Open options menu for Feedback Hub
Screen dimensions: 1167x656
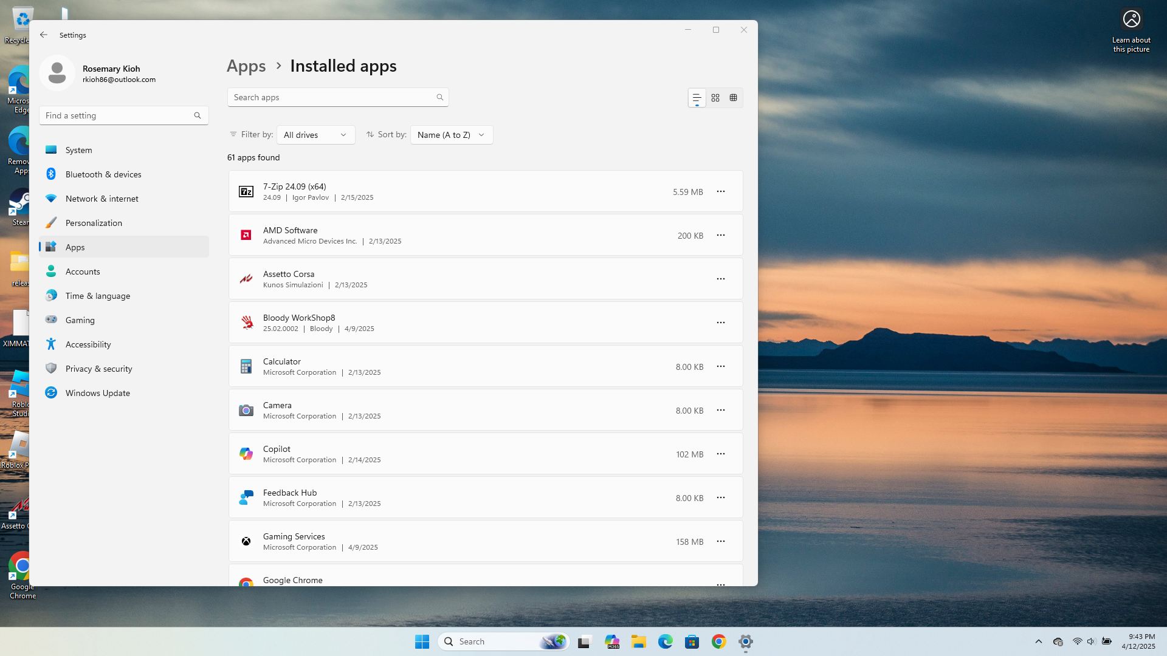[x=720, y=497]
